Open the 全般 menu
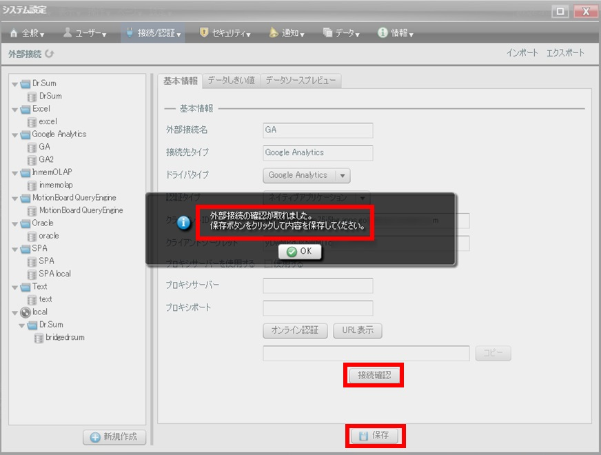 [27, 33]
